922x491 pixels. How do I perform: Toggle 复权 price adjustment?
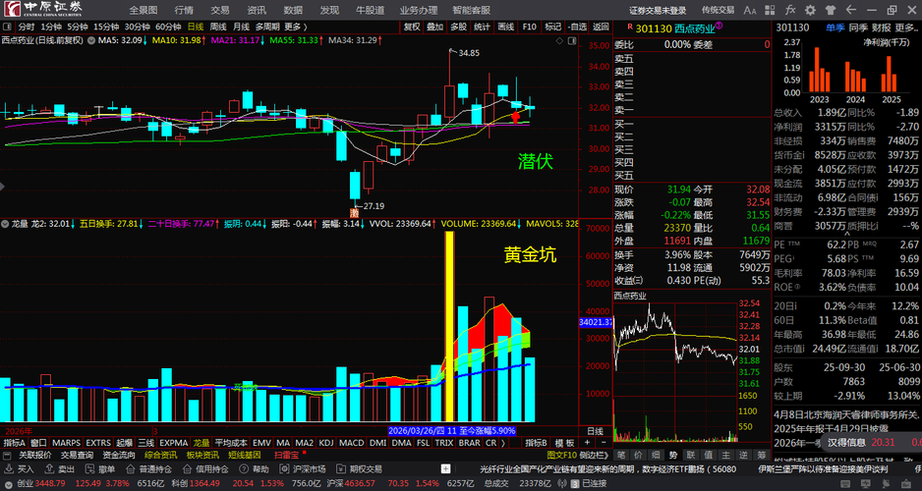coord(412,27)
